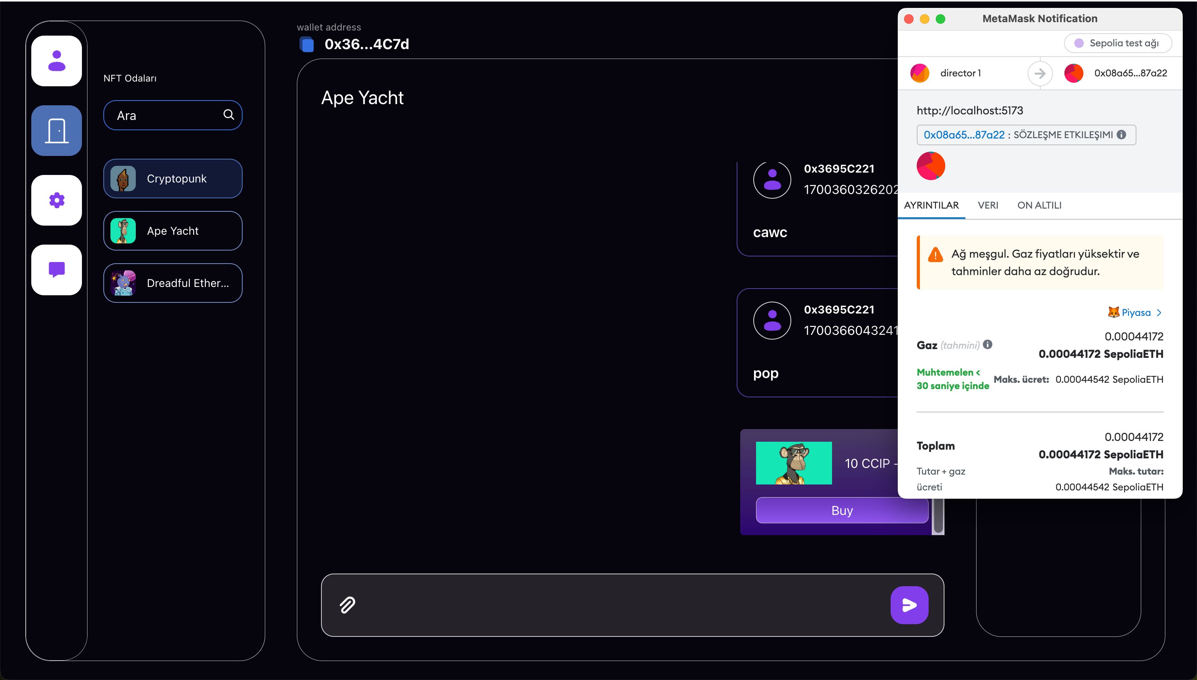This screenshot has height=680, width=1197.
Task: Click the Piyasa gas setting link
Action: pos(1136,312)
